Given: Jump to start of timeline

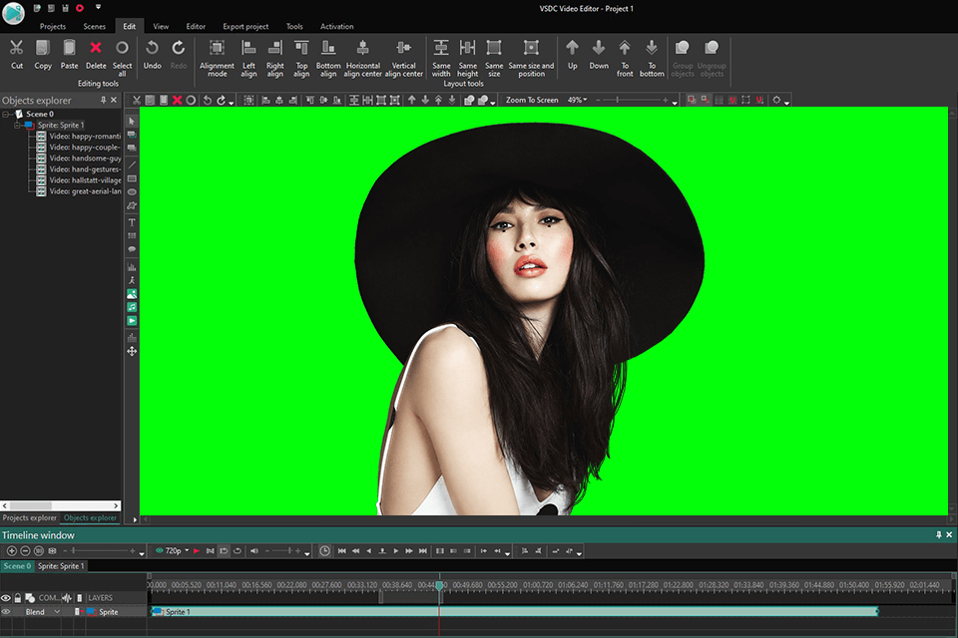Looking at the screenshot, I should (341, 550).
